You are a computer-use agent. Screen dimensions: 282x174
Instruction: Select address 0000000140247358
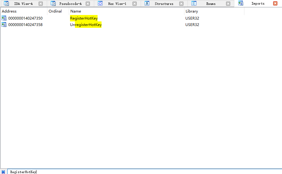pyautogui.click(x=25, y=25)
